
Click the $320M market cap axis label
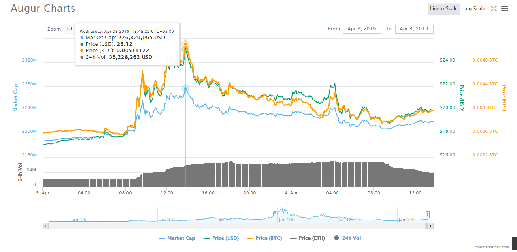click(30, 60)
